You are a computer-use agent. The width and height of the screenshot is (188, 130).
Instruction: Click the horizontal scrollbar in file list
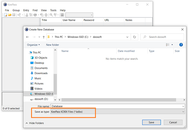click(x=119, y=100)
